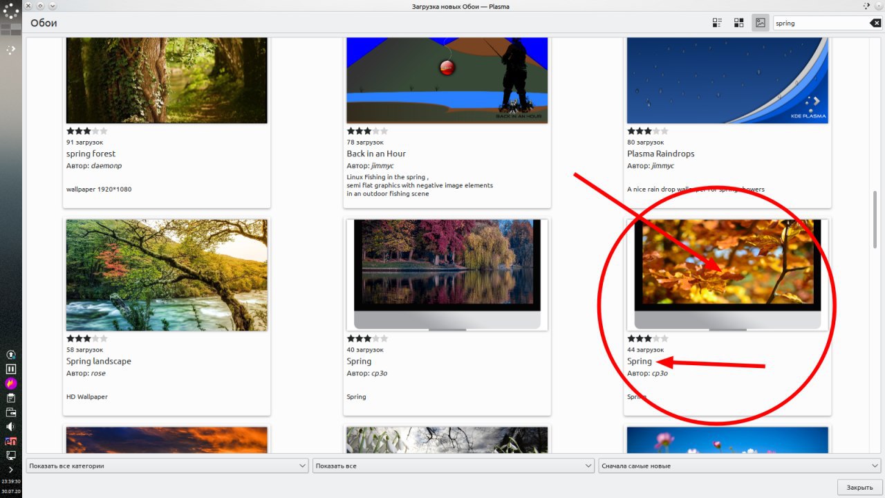885x498 pixels.
Task: Switch keyboard layout 'en' indicator
Action: click(11, 441)
